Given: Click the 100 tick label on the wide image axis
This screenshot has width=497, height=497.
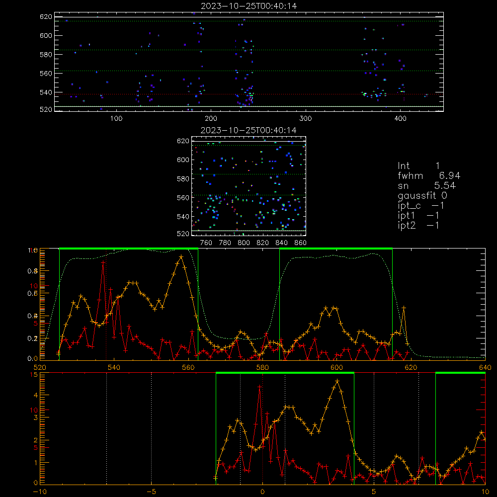Looking at the screenshot, I should (x=116, y=119).
